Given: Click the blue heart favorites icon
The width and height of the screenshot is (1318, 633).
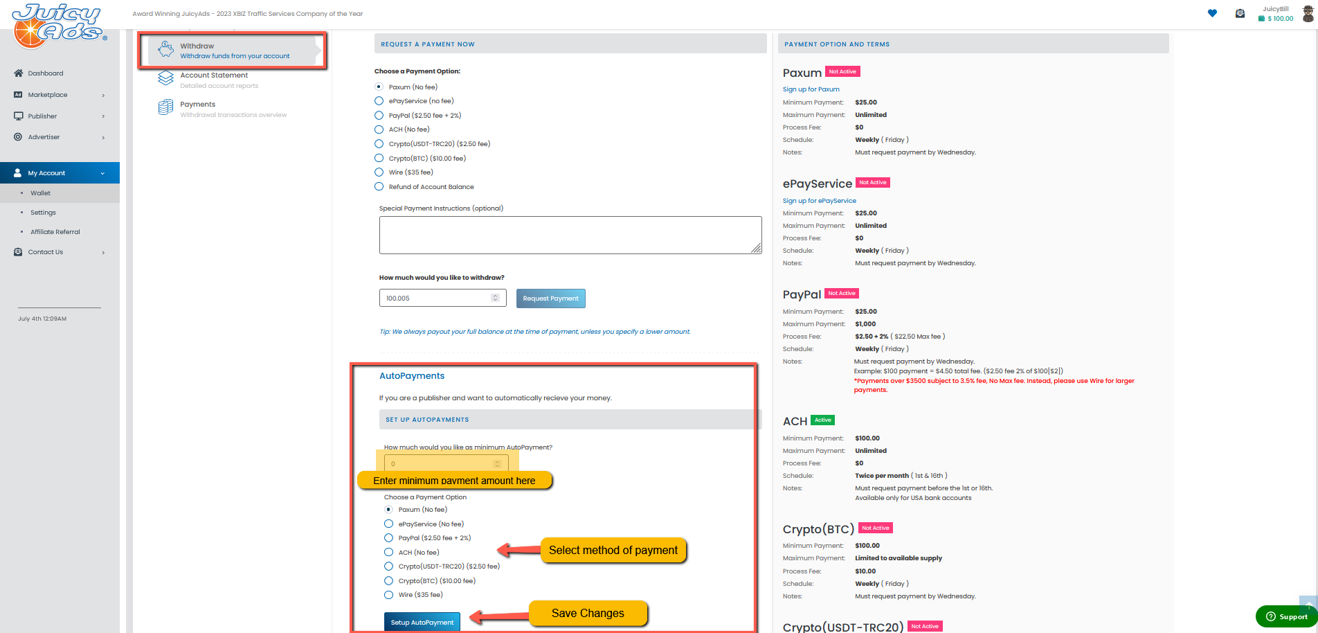Looking at the screenshot, I should [1212, 13].
